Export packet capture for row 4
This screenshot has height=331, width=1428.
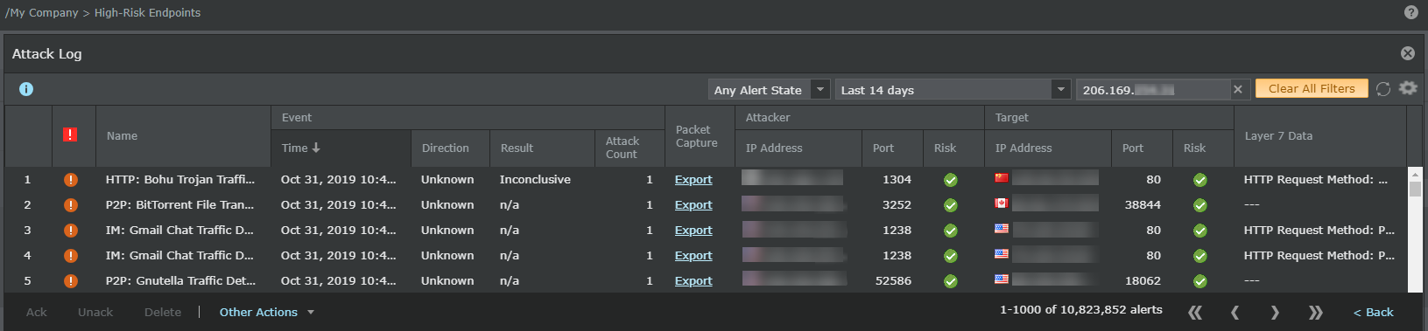[x=693, y=255]
